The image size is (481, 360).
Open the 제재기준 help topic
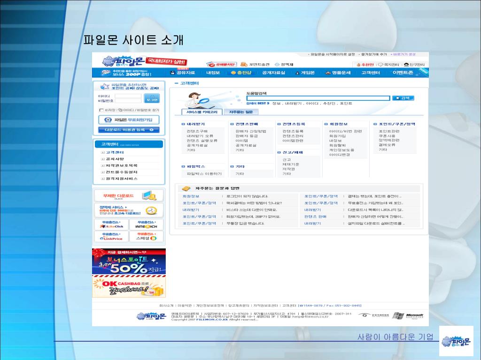[x=290, y=165]
